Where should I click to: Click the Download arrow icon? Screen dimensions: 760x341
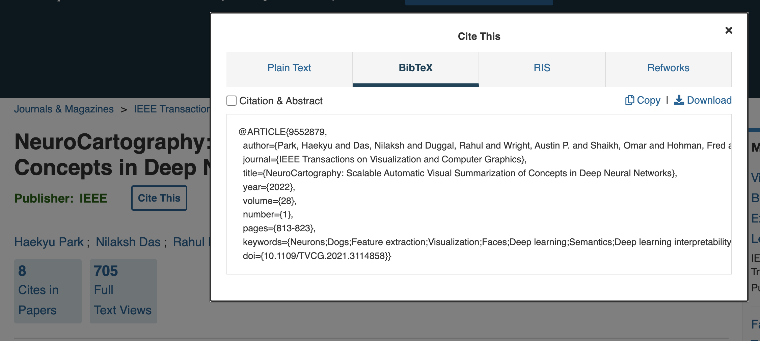(679, 100)
